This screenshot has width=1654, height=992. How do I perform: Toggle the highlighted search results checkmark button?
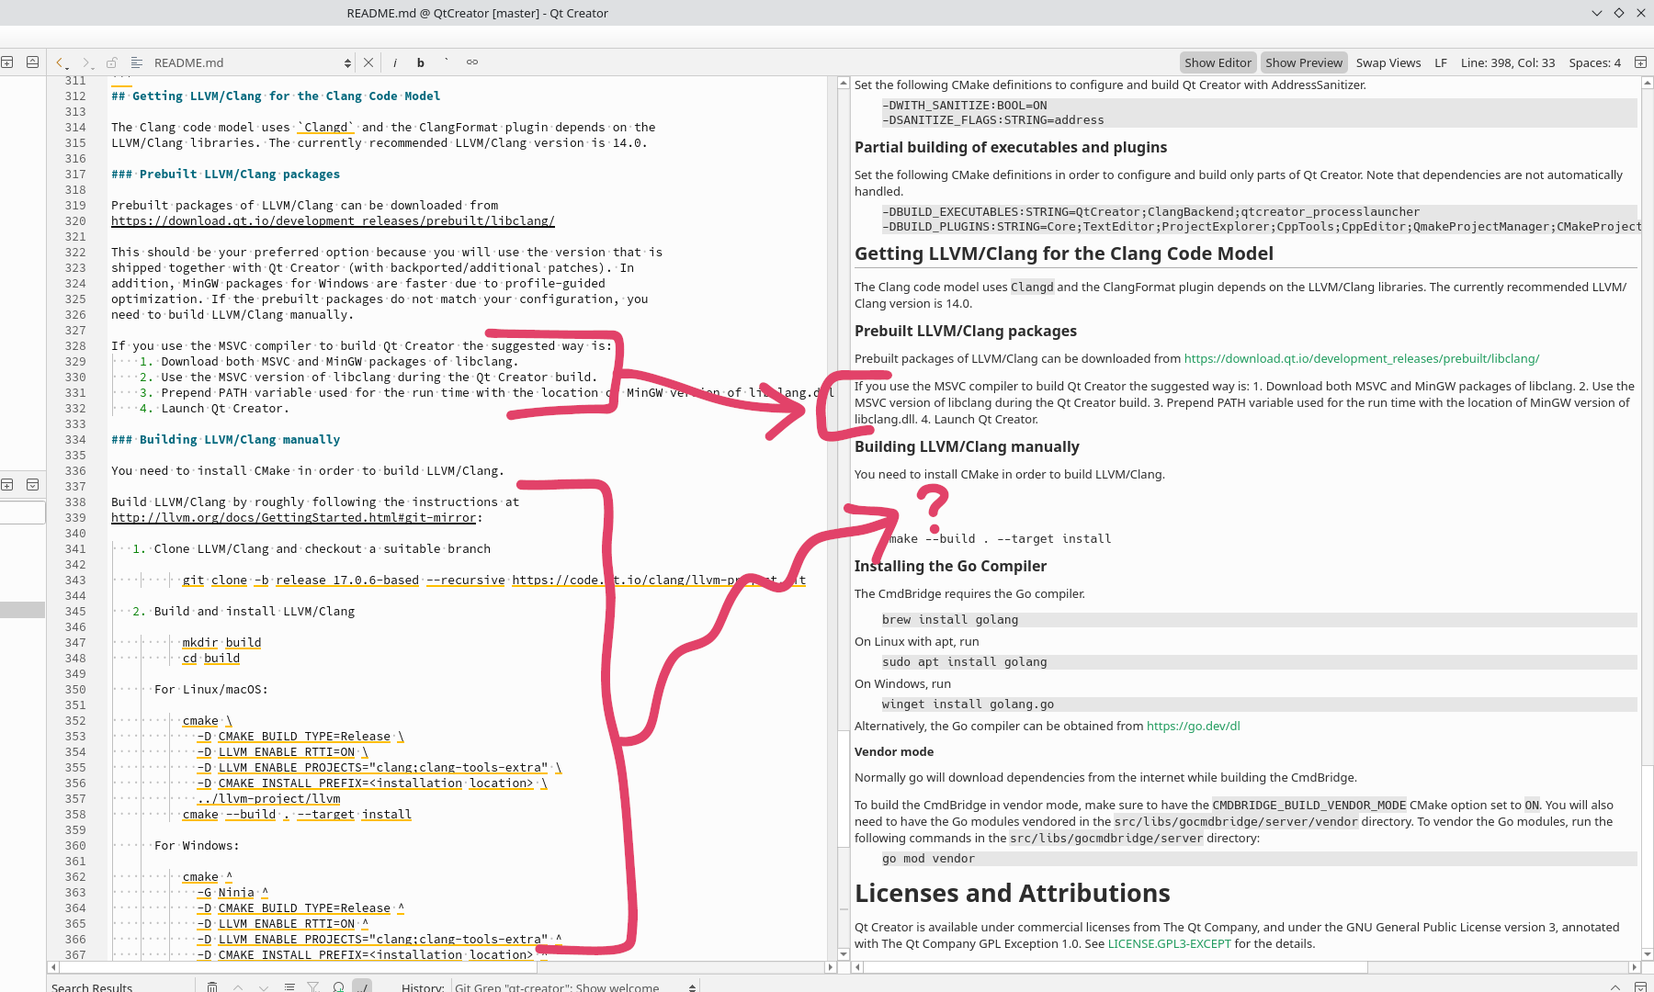click(362, 986)
